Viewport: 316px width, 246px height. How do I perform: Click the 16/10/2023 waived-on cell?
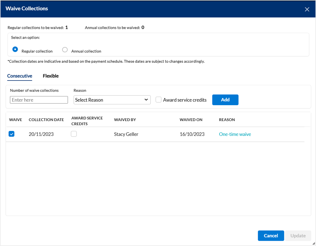[192, 134]
